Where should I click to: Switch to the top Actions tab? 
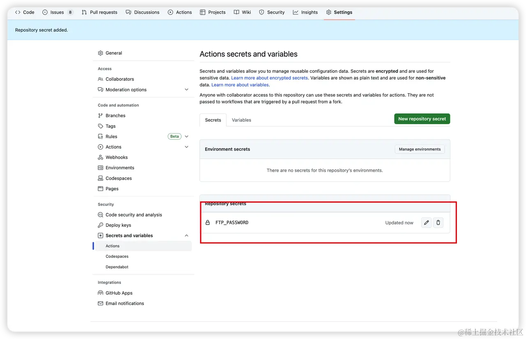coord(180,12)
